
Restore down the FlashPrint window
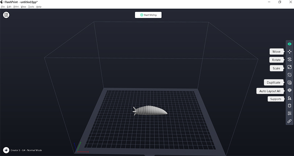click(280, 2)
